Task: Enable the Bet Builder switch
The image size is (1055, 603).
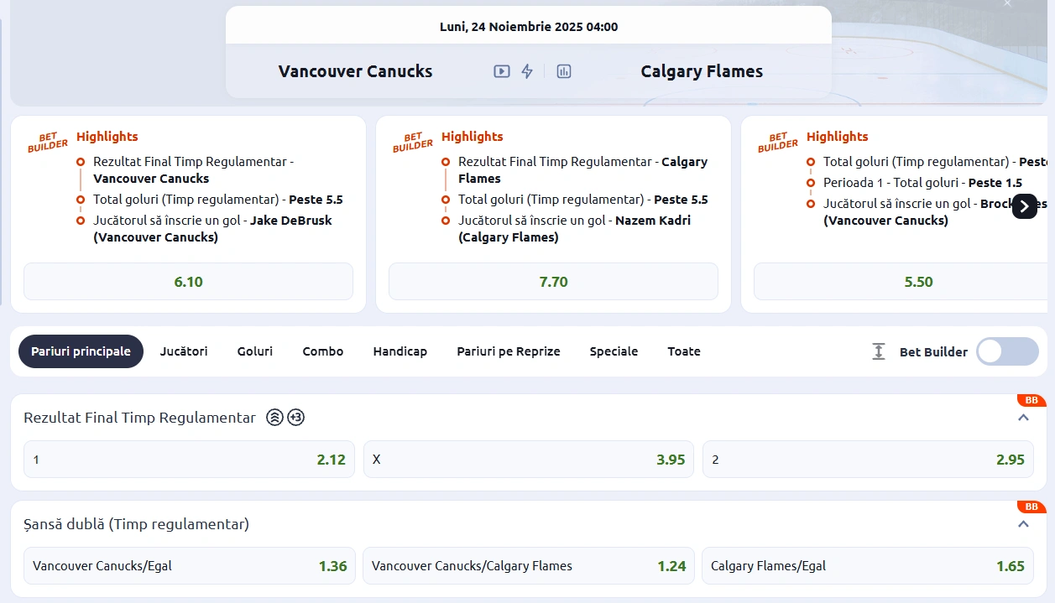Action: 1006,351
